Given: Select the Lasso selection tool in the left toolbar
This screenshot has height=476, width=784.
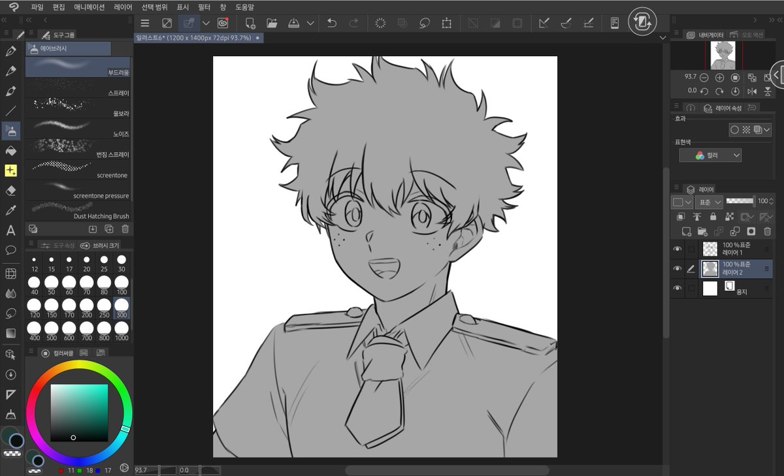Looking at the screenshot, I should [10, 313].
